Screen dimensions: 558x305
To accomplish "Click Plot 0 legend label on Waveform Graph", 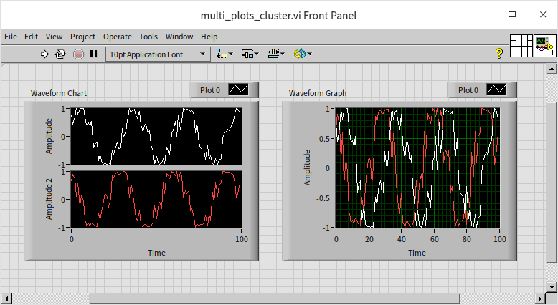I will 468,90.
